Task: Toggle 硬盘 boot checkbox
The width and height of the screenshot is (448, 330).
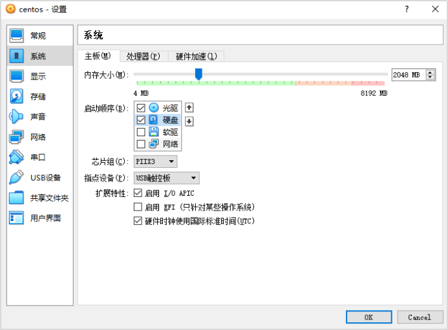Action: tap(141, 120)
